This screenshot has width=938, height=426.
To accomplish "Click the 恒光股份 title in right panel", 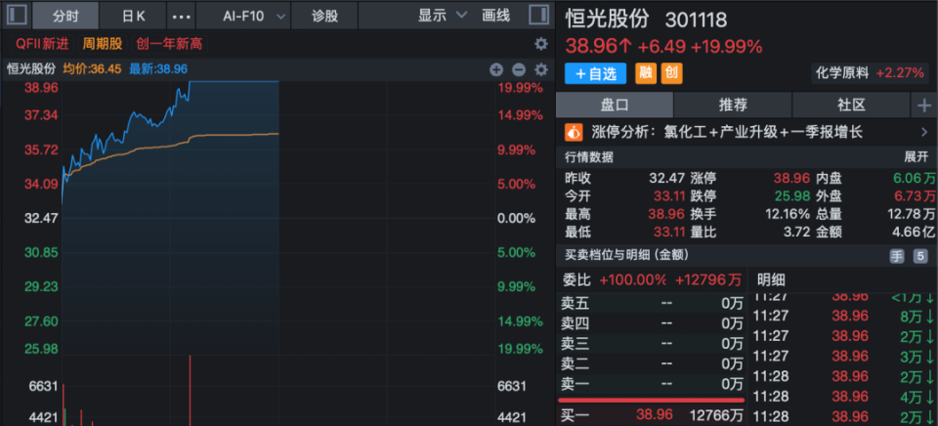I will tap(607, 20).
